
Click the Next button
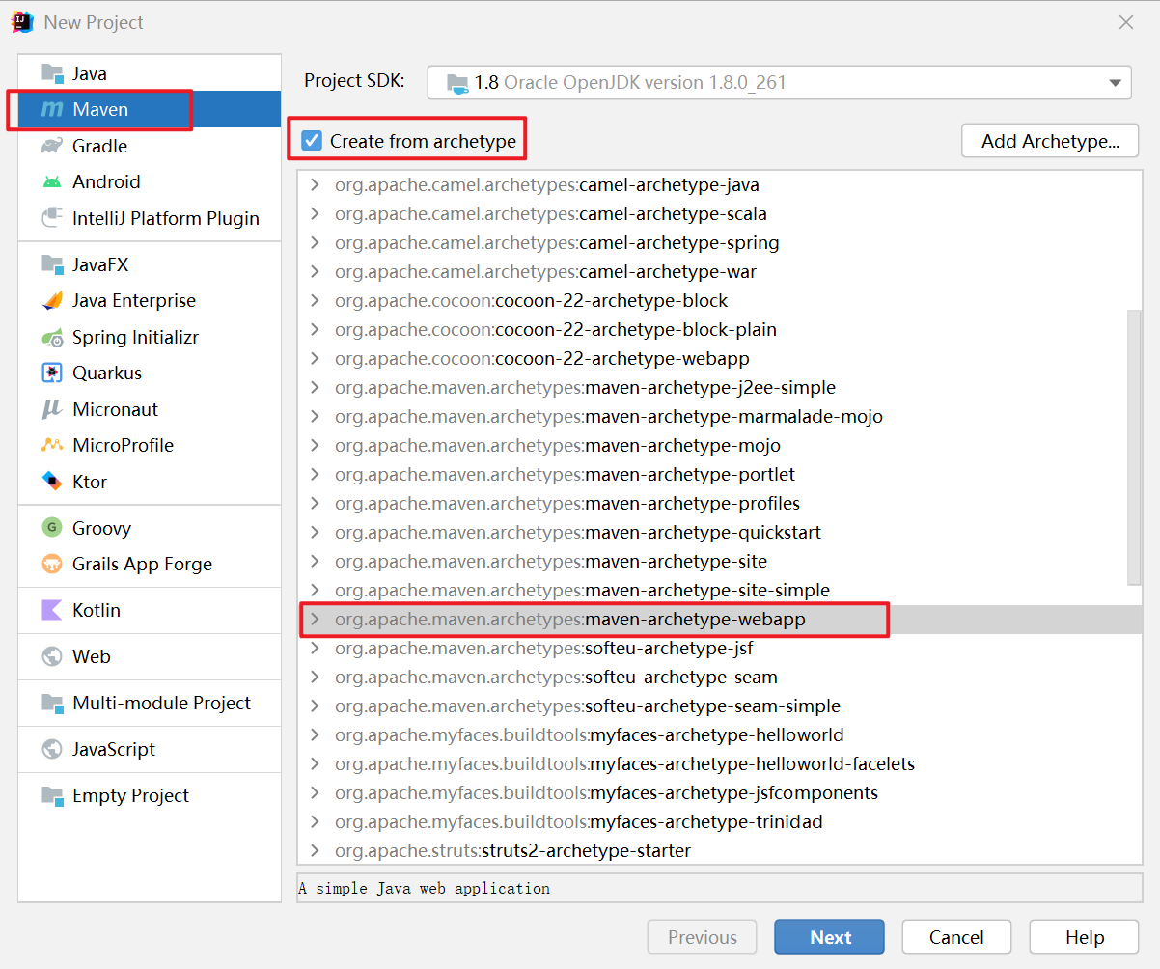tap(829, 937)
